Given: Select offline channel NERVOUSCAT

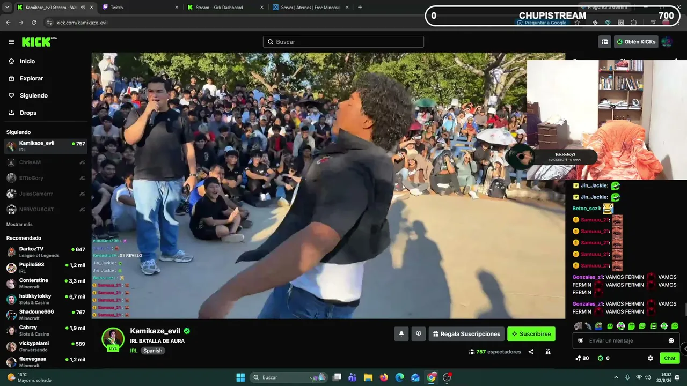Looking at the screenshot, I should tap(46, 209).
